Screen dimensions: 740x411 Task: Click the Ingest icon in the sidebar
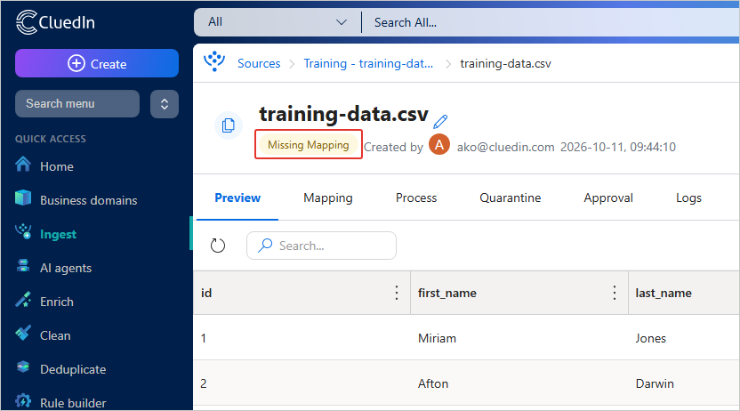tap(23, 231)
